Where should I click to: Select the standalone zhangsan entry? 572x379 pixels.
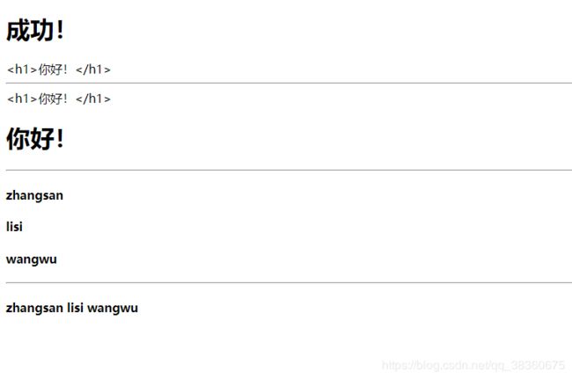(x=34, y=196)
